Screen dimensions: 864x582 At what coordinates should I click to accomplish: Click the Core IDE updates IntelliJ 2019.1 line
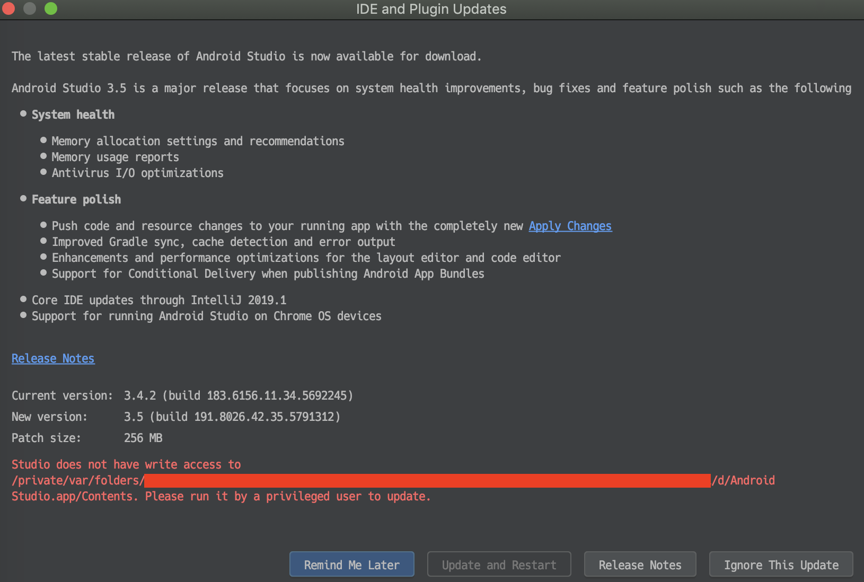(x=159, y=299)
